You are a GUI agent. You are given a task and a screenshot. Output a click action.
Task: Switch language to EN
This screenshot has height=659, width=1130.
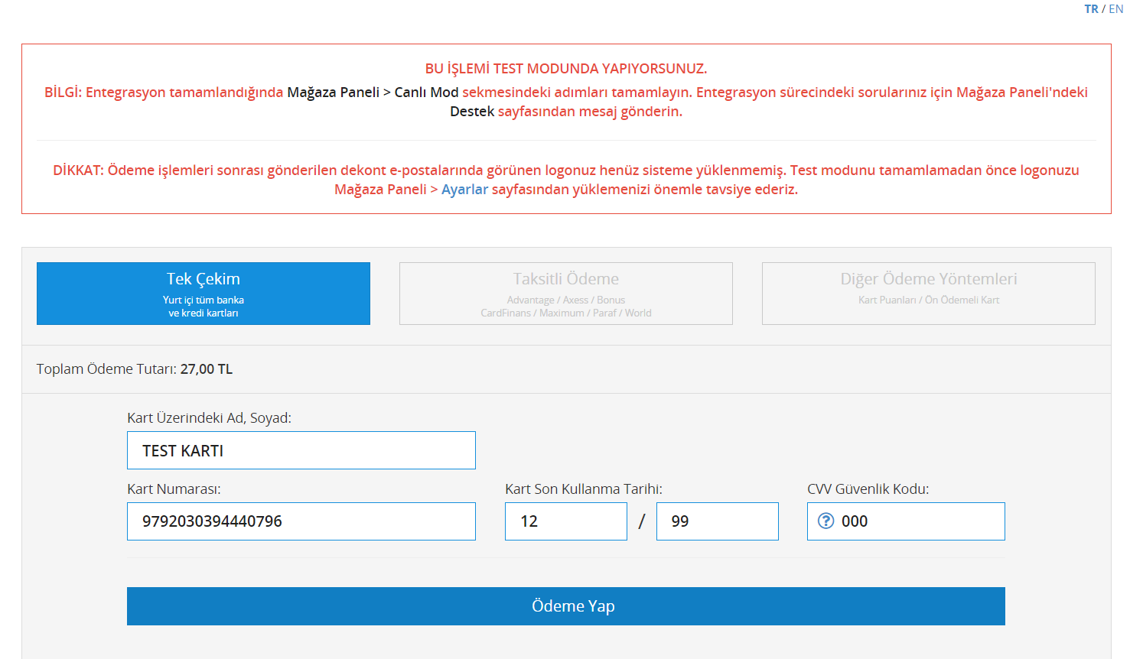tap(1115, 9)
